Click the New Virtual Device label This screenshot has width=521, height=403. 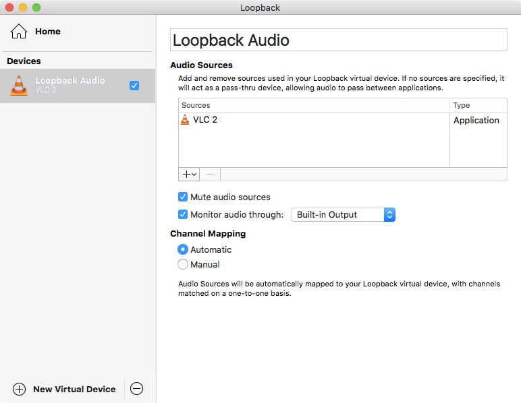[x=74, y=389]
